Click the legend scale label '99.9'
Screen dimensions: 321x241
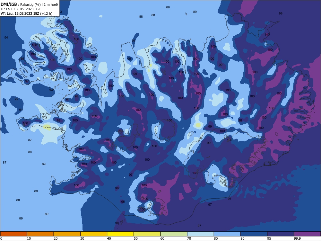point(297,238)
